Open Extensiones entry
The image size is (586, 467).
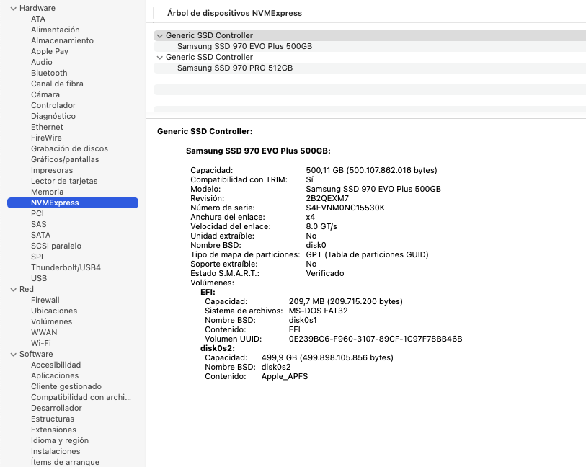54,431
